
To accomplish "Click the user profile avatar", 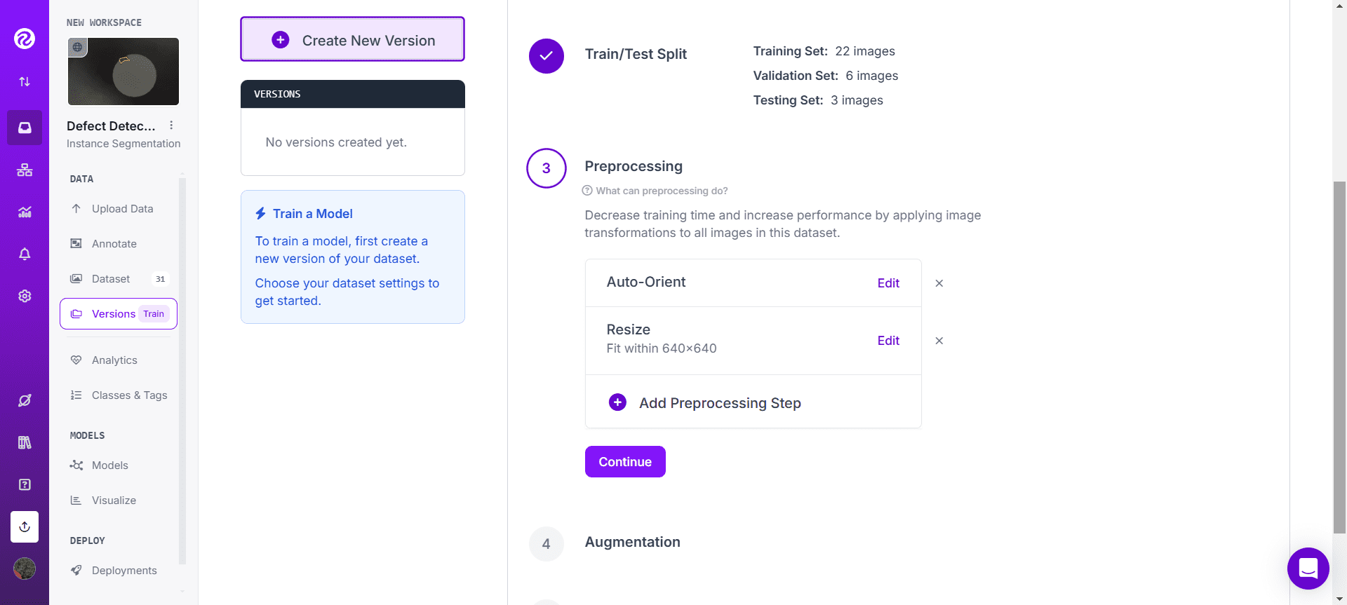I will [x=25, y=569].
